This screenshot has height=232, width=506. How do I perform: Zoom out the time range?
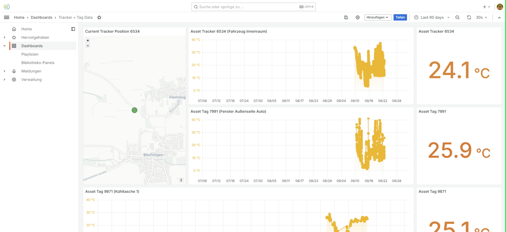(x=457, y=17)
